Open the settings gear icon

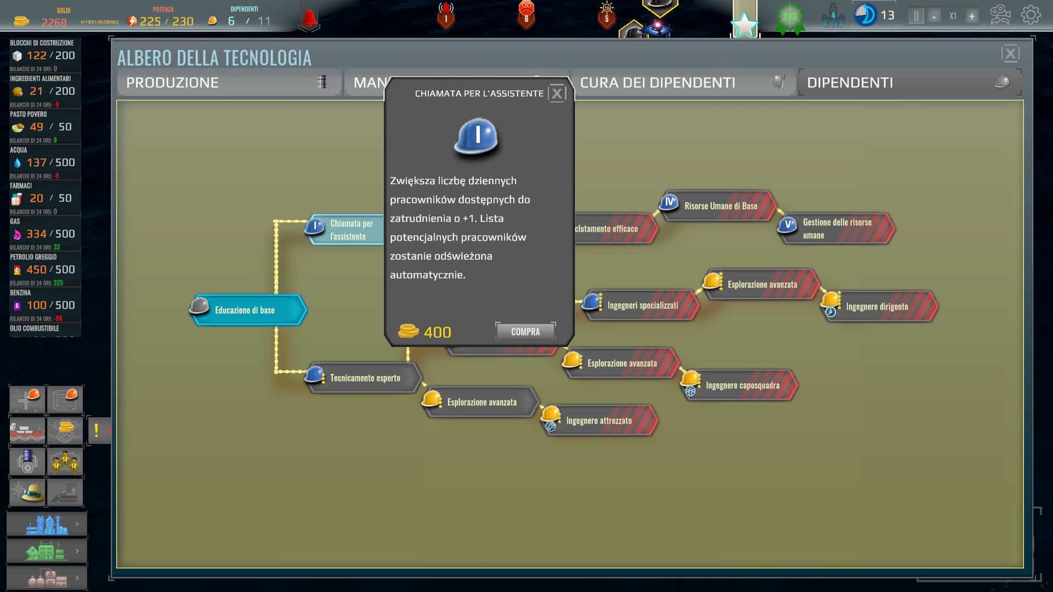[1031, 15]
